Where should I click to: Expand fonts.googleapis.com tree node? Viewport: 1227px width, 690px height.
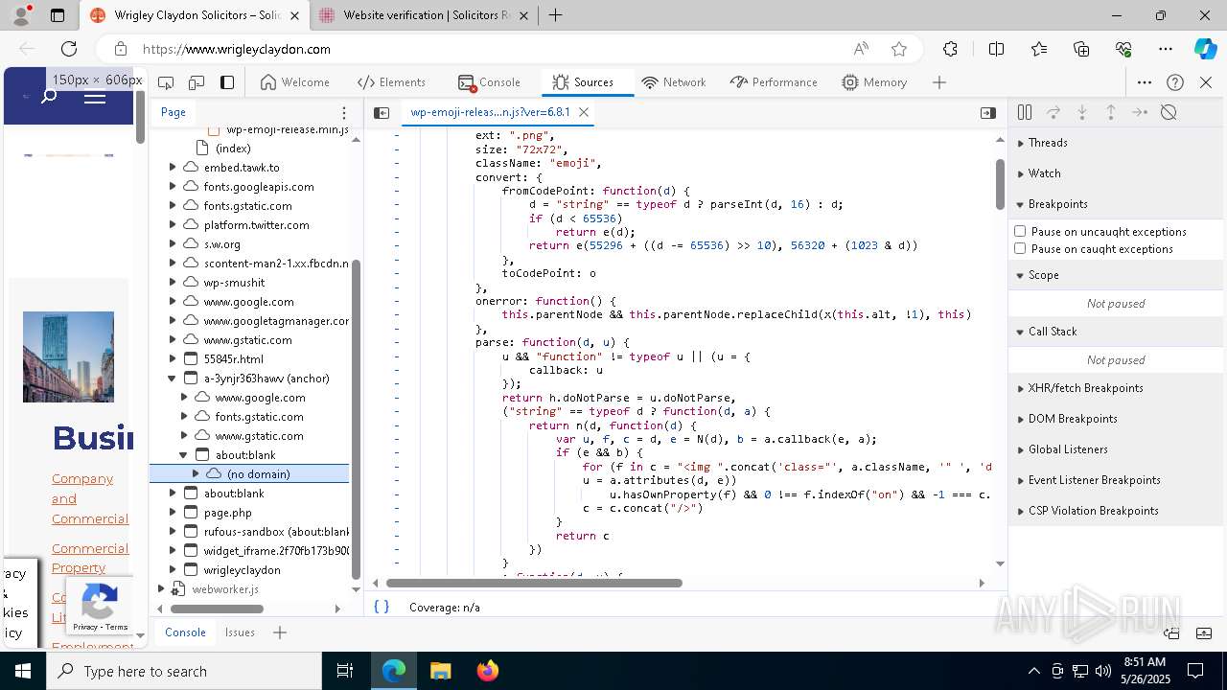pyautogui.click(x=173, y=187)
